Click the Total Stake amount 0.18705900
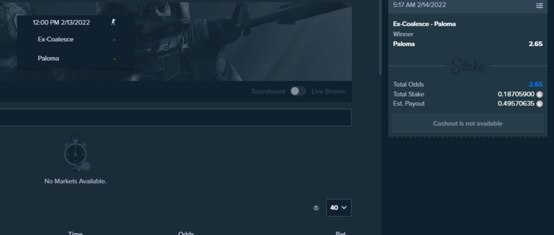554x235 pixels. (x=516, y=94)
